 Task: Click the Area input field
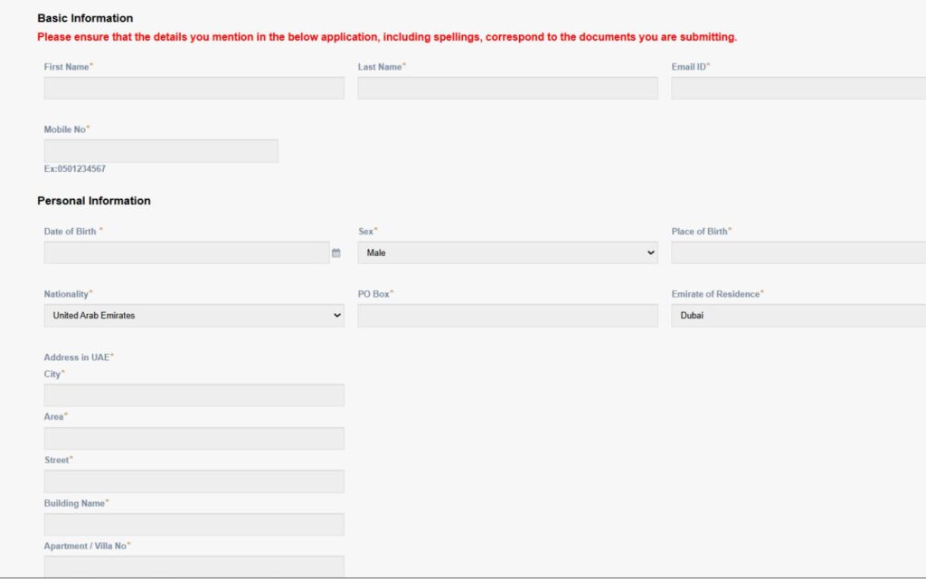pyautogui.click(x=194, y=438)
